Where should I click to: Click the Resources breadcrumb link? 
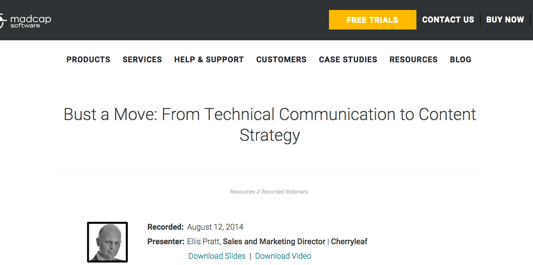coord(242,192)
